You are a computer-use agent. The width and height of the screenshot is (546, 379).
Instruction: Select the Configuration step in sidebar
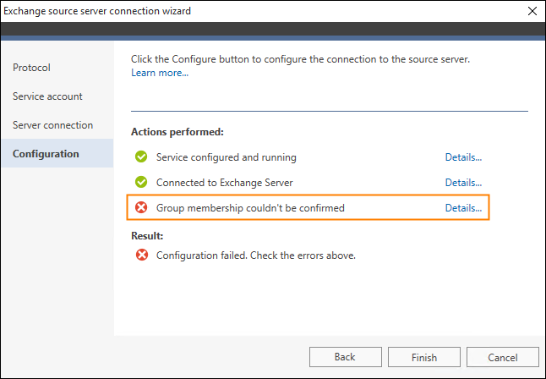click(57, 153)
